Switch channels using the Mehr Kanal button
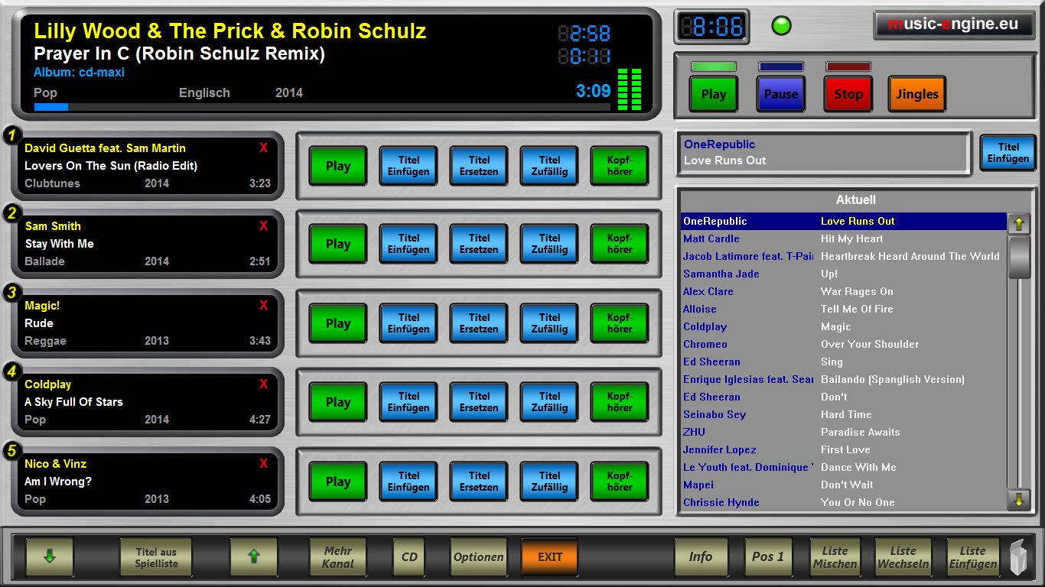Viewport: 1045px width, 587px height. click(x=337, y=557)
